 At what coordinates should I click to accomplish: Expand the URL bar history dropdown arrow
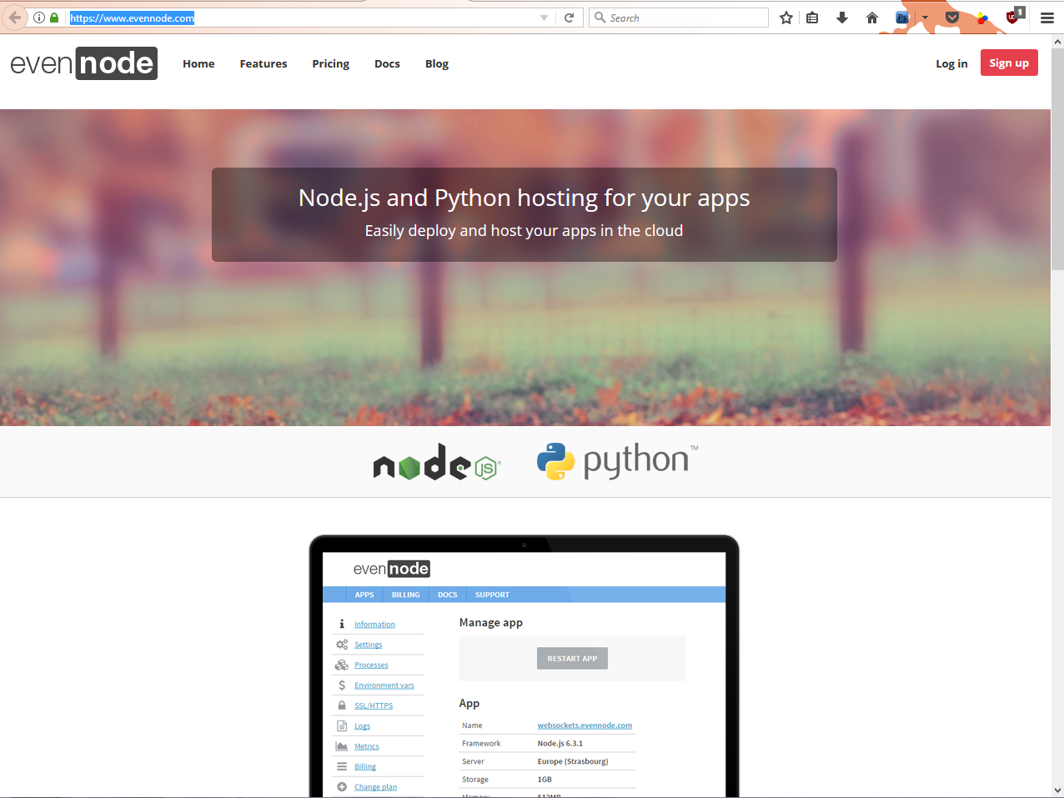tap(544, 18)
